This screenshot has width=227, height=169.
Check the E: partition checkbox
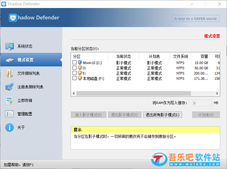74,73
